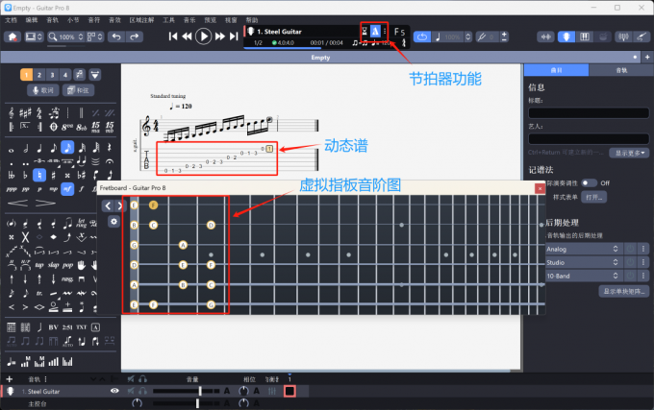Click the Undo arrow

(116, 37)
